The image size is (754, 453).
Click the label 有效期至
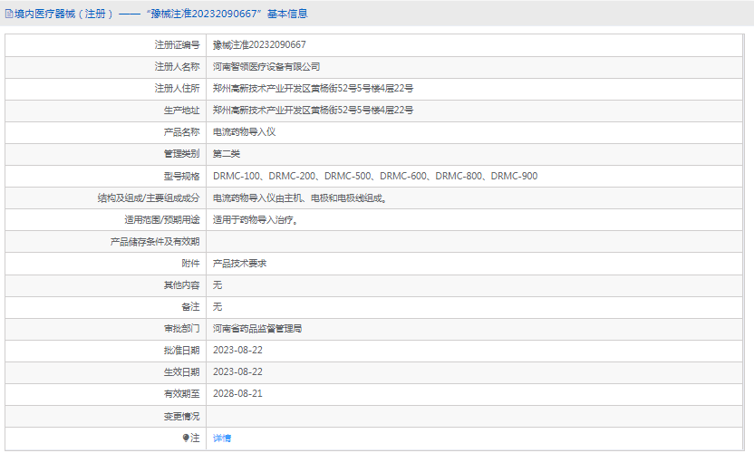181,393
